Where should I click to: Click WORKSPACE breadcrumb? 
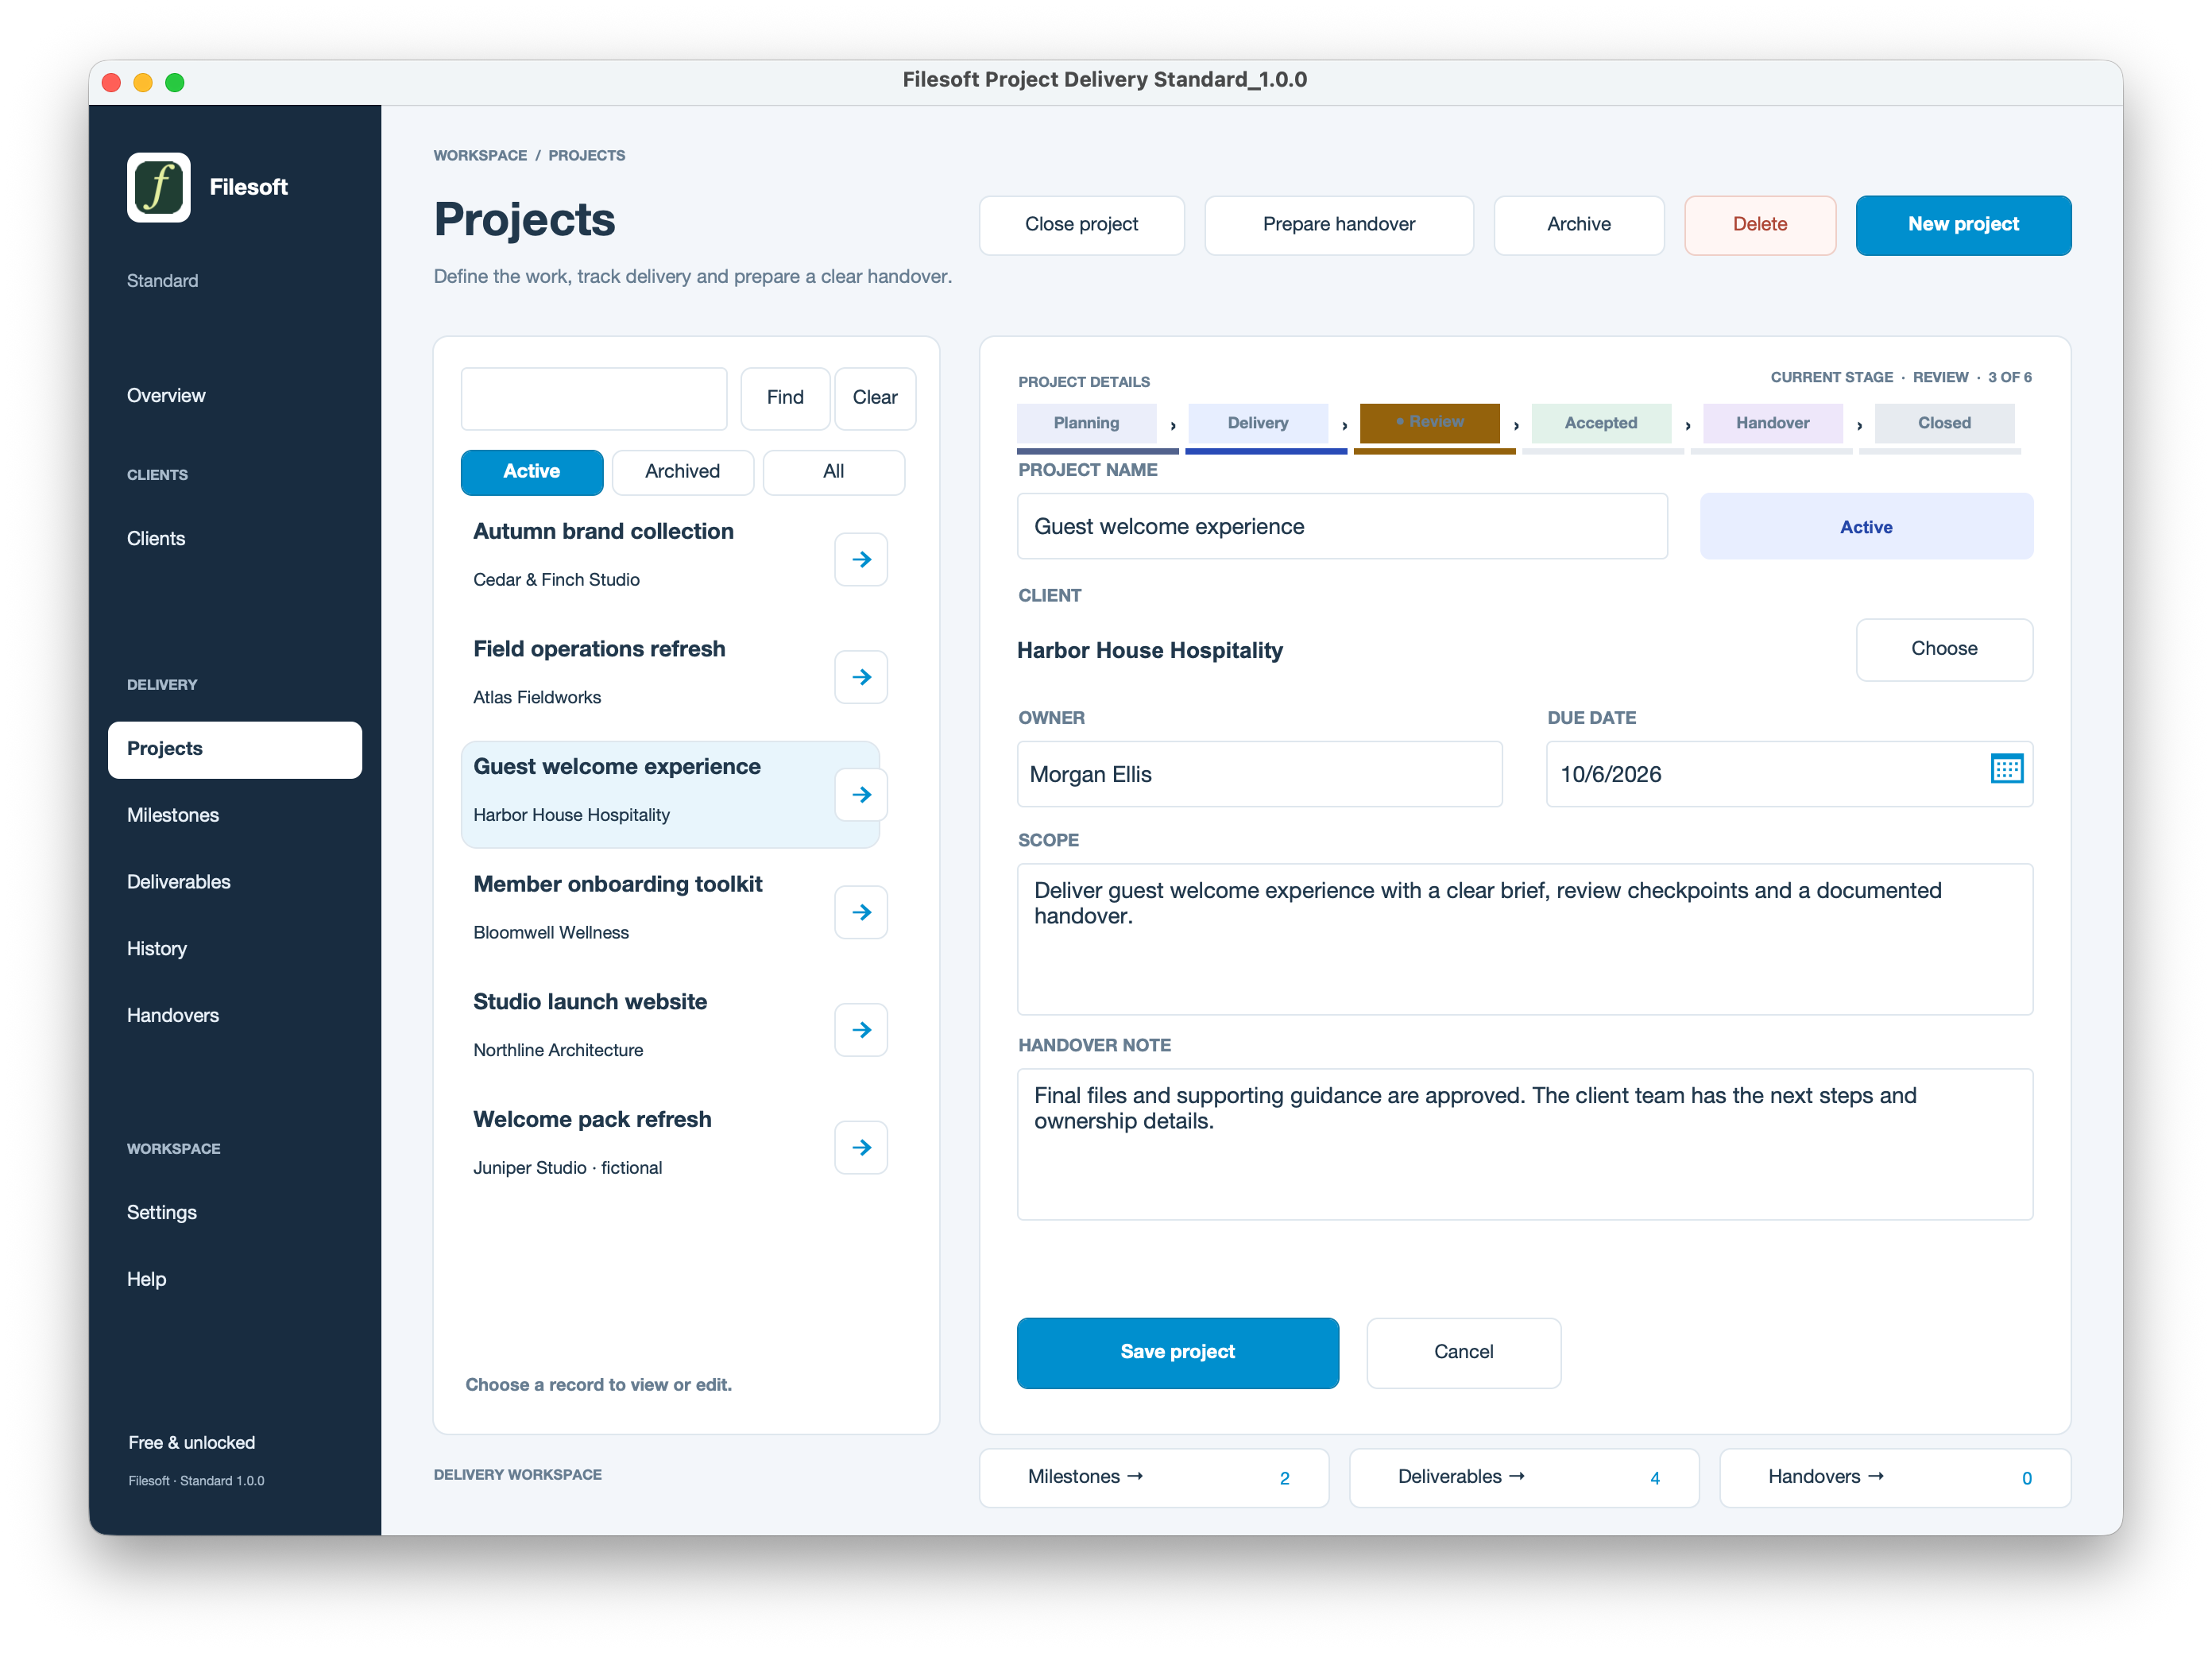[x=480, y=156]
